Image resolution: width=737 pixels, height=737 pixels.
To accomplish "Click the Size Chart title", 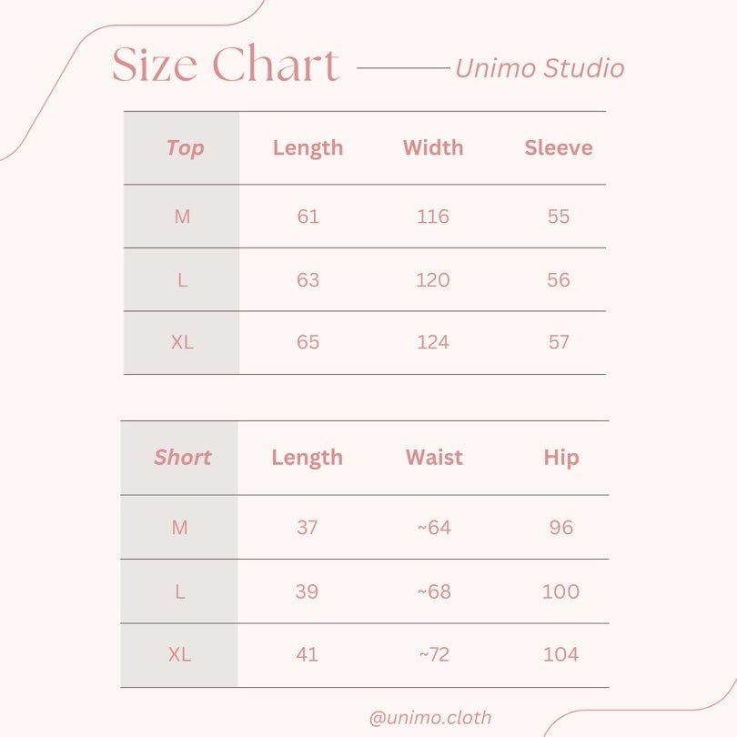I will pos(226,64).
